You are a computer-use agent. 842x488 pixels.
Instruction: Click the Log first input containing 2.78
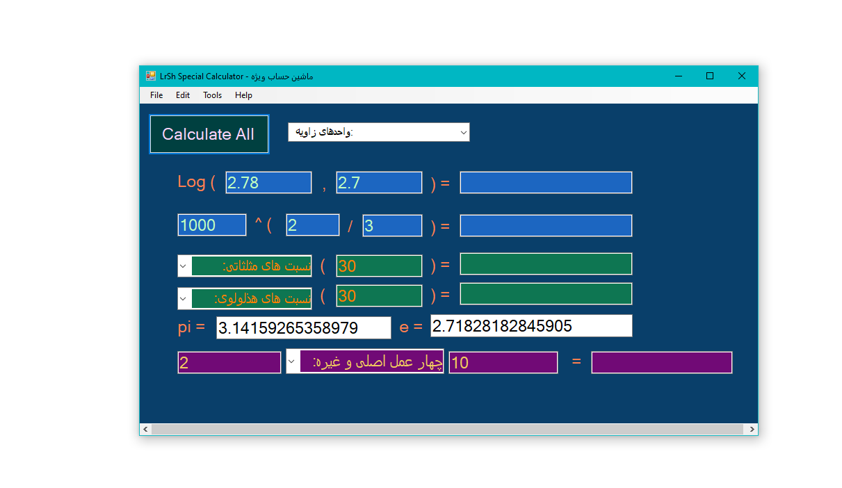point(268,183)
